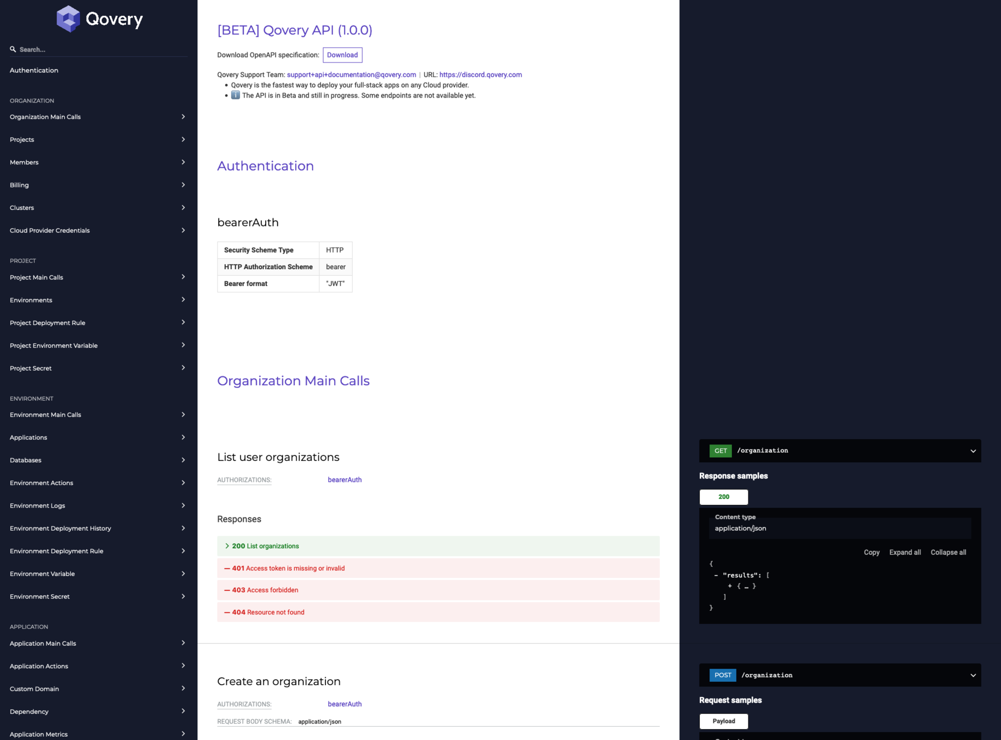The height and width of the screenshot is (740, 1001).
Task: Expand the GET /organization endpoint dropdown
Action: 973,451
